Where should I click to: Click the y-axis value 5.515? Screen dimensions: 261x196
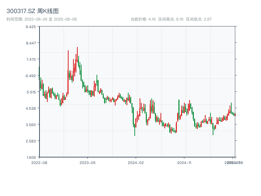pyautogui.click(x=31, y=92)
